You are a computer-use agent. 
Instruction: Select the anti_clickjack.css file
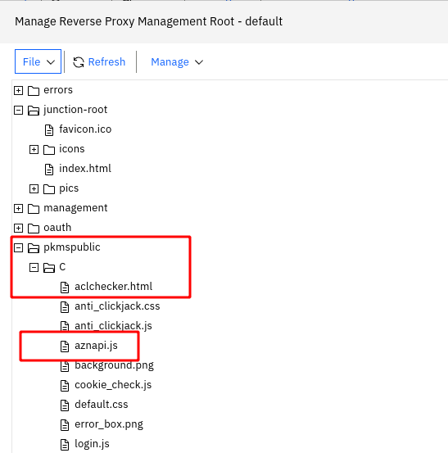[117, 306]
